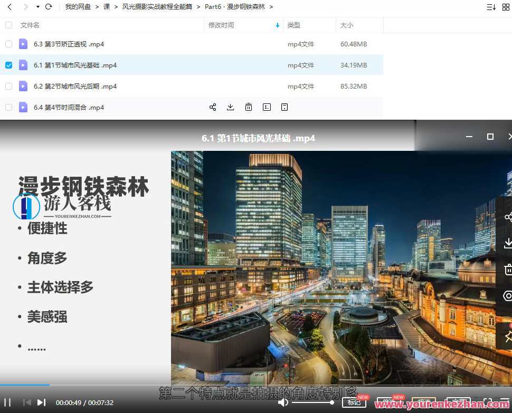Navigate to 我的网盘 in the breadcrumb

(x=78, y=7)
